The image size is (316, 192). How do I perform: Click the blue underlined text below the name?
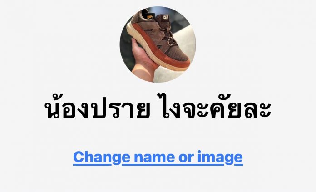point(158,158)
